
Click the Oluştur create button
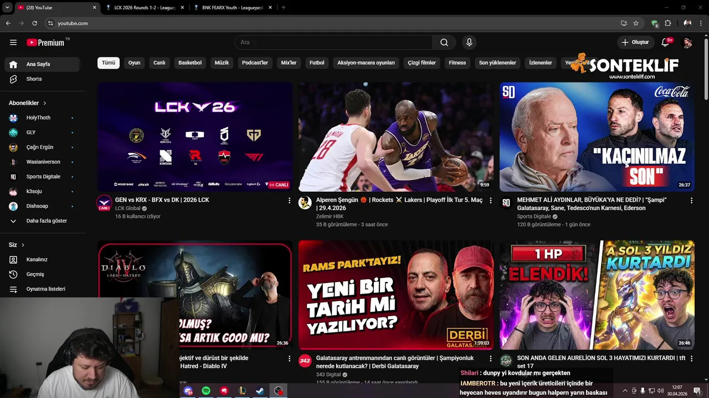[635, 43]
